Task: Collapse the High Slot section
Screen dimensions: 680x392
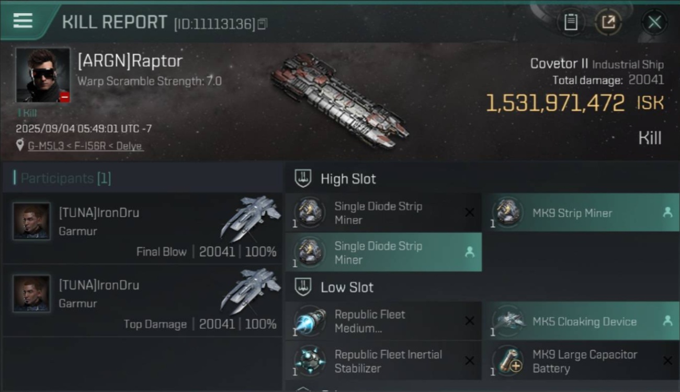Action: pos(303,179)
